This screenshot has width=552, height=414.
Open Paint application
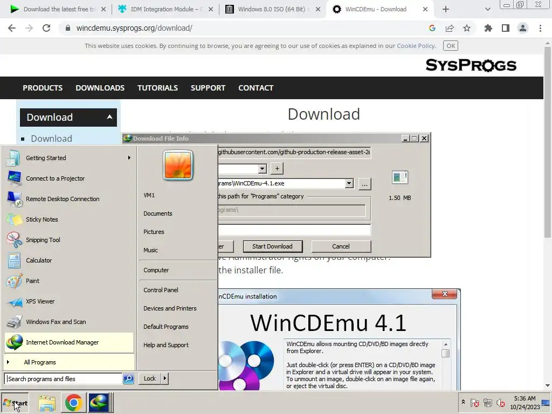pyautogui.click(x=70, y=281)
